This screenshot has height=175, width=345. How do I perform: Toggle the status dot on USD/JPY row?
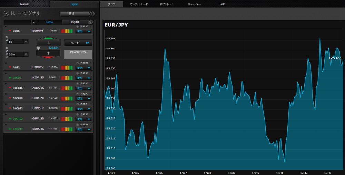6,63
